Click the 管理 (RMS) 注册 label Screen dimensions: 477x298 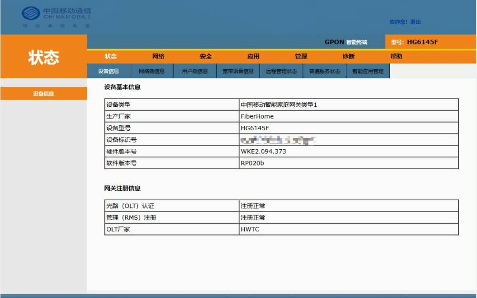131,218
